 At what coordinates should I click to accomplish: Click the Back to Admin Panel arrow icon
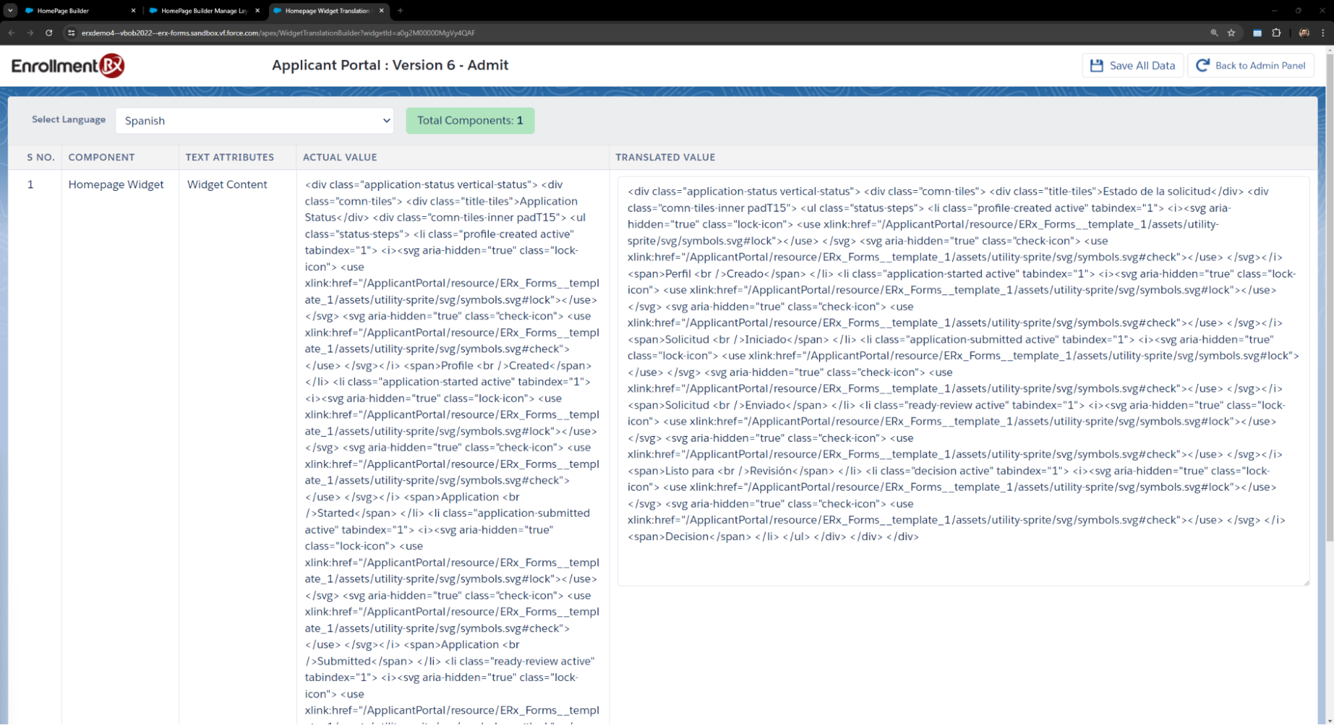coord(1203,65)
